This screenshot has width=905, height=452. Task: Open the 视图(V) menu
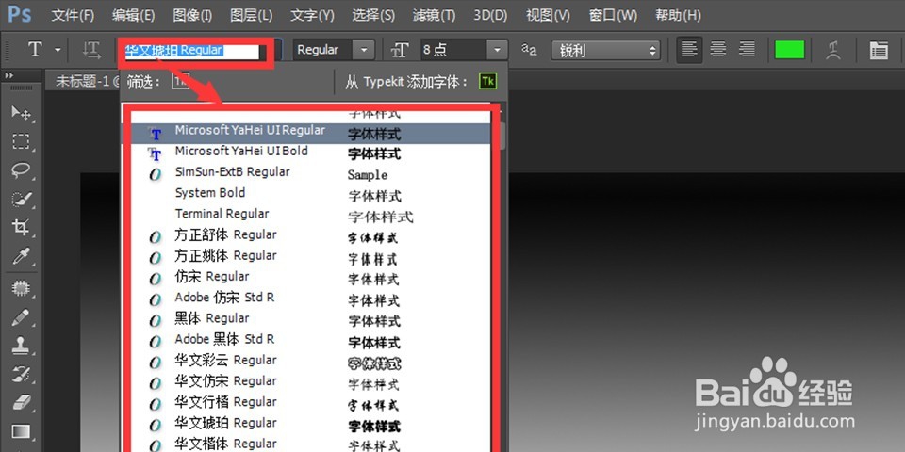(x=548, y=16)
